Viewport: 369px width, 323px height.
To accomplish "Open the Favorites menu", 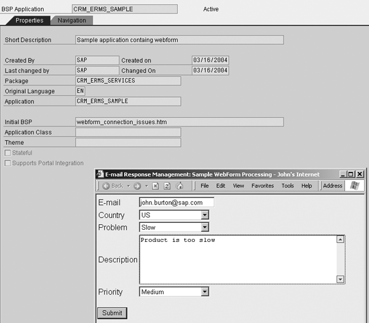I will coord(263,185).
